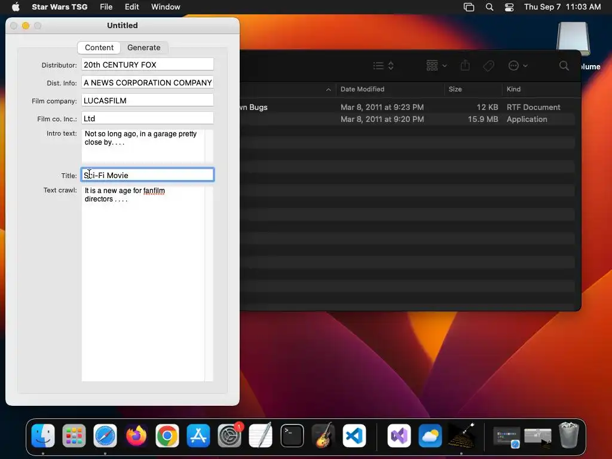Launch Terminal from the Dock

[292, 435]
